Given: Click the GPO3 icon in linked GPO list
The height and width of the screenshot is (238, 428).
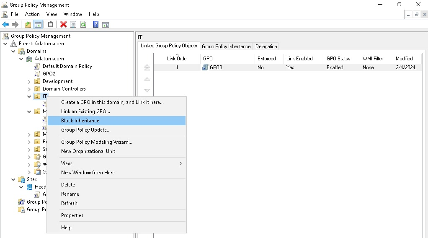Looking at the screenshot, I should [205, 67].
